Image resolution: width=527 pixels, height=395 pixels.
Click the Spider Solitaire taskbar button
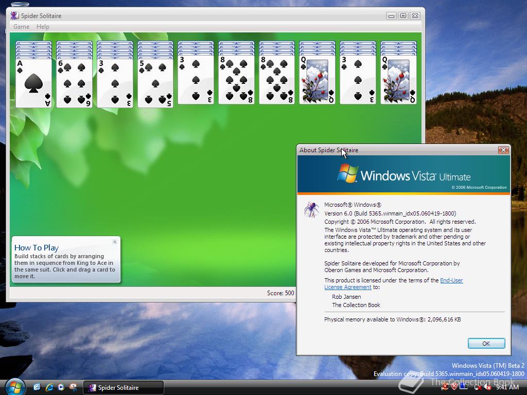pos(124,388)
